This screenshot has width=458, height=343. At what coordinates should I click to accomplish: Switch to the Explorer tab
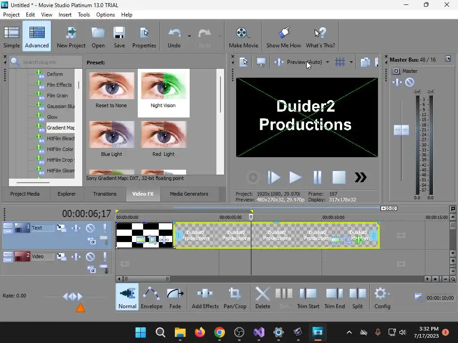67,194
